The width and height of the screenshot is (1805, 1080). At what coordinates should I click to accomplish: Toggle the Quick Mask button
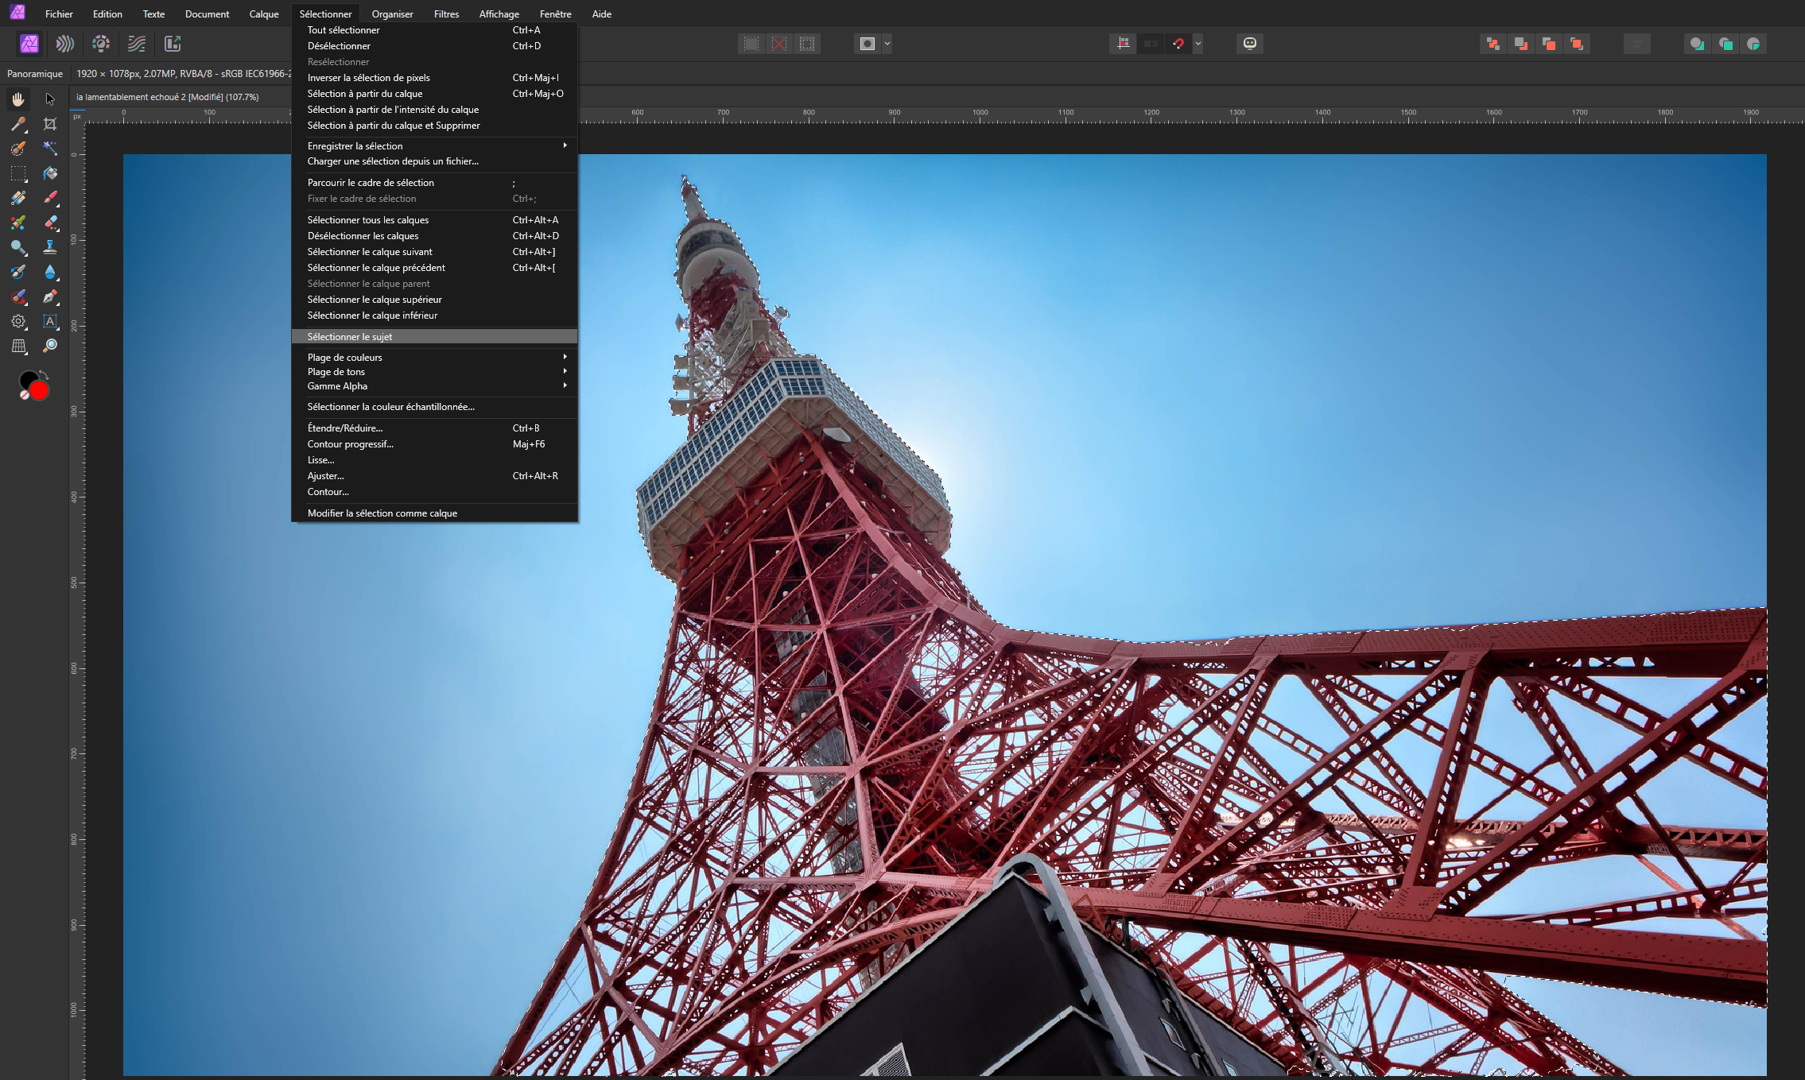click(x=868, y=44)
